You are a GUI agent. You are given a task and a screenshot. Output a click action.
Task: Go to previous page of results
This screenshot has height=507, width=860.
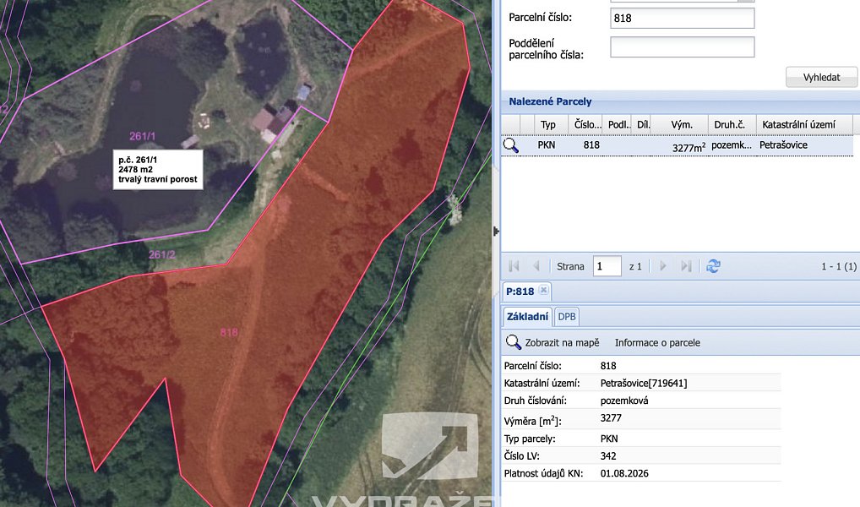(x=536, y=266)
